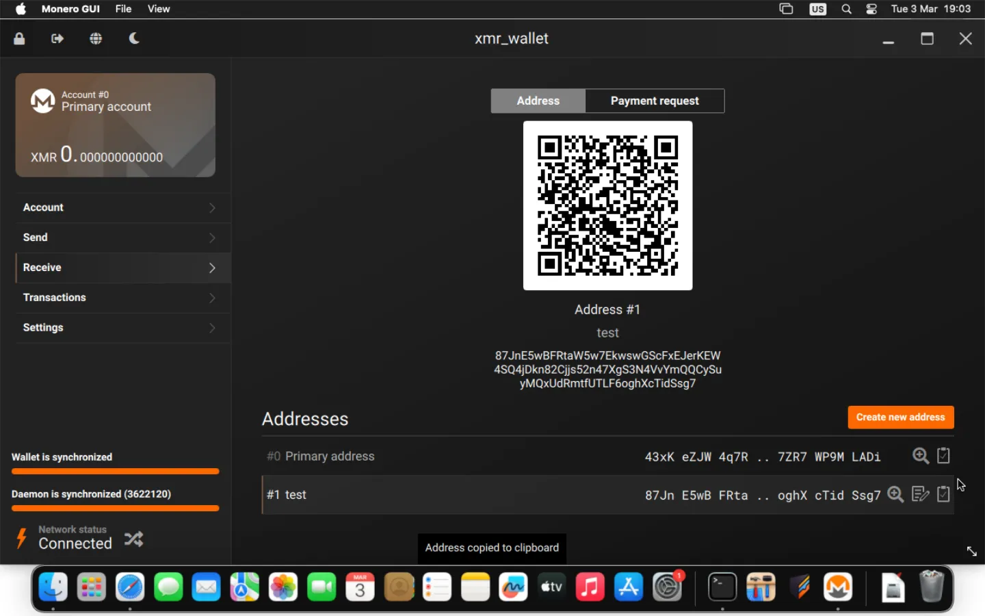Select the #1 test address row
985x616 pixels.
(608, 495)
